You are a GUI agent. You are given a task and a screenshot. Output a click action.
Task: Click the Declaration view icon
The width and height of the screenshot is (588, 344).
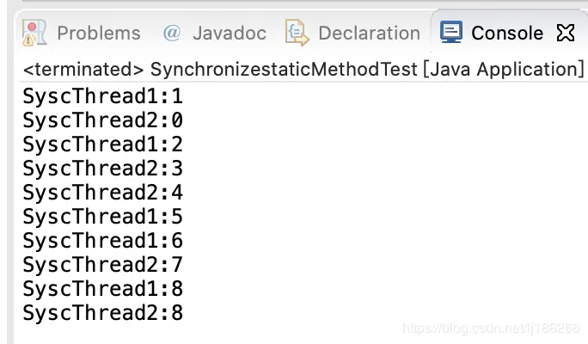tap(297, 33)
